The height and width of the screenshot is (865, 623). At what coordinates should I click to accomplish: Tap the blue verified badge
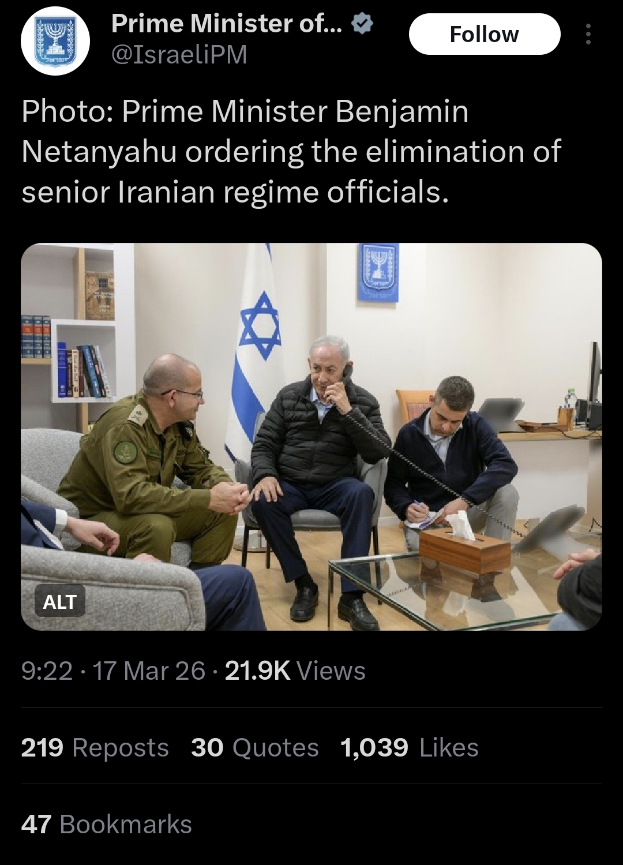363,24
